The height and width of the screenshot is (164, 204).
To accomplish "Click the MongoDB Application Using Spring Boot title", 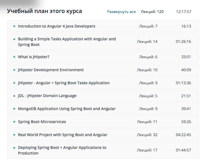I will [67, 109].
